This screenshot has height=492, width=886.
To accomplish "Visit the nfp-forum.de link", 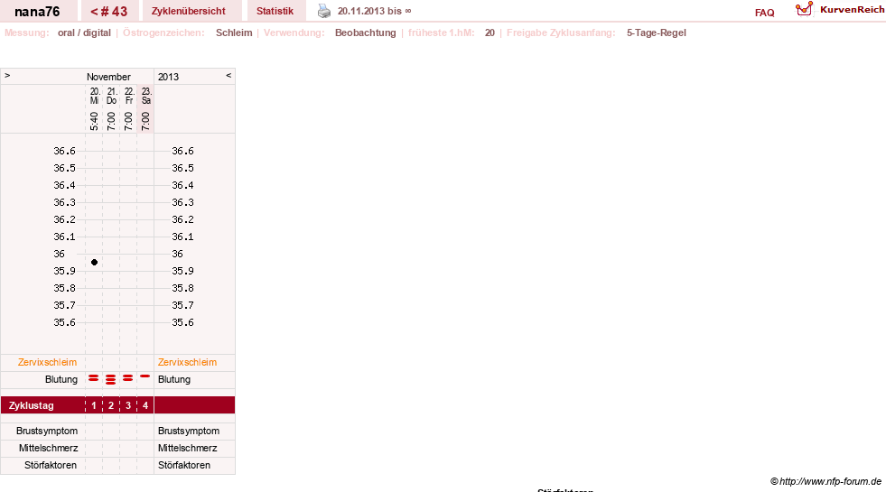I will (x=825, y=481).
